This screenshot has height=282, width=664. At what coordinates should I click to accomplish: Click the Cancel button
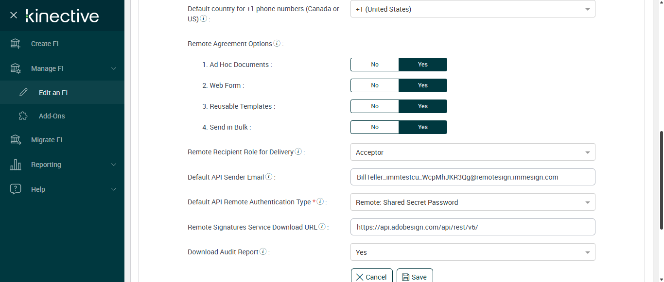[372, 277]
